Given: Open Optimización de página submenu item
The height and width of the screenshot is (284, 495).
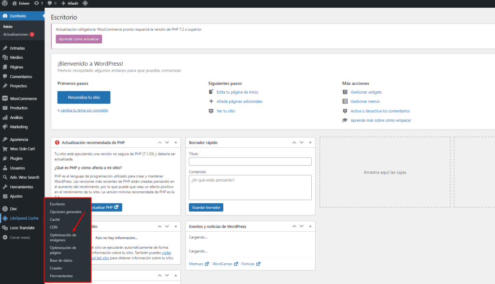Looking at the screenshot, I should [63, 250].
